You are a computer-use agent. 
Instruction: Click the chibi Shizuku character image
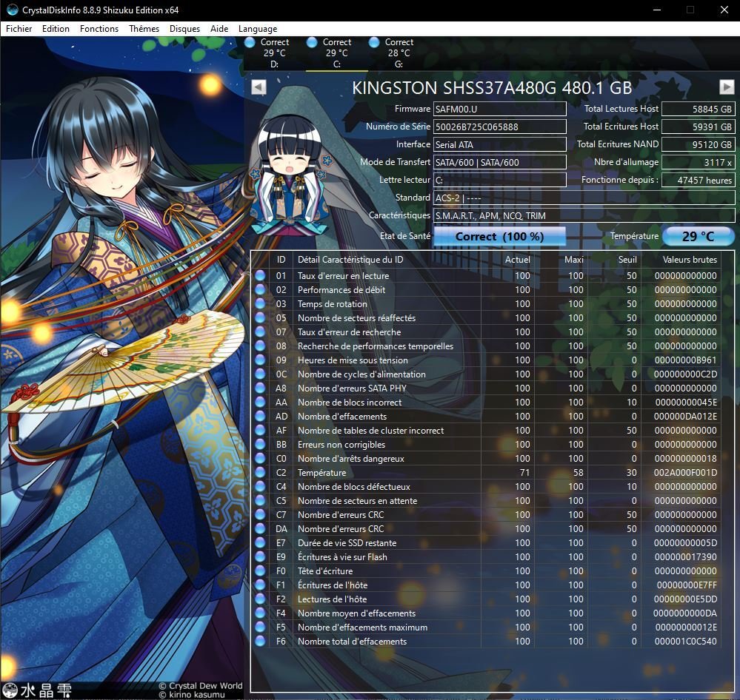pos(290,176)
